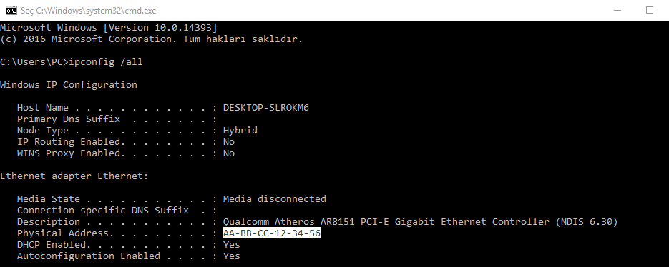Click the Primary Dns Suffix label
The image size is (669, 267).
click(69, 119)
